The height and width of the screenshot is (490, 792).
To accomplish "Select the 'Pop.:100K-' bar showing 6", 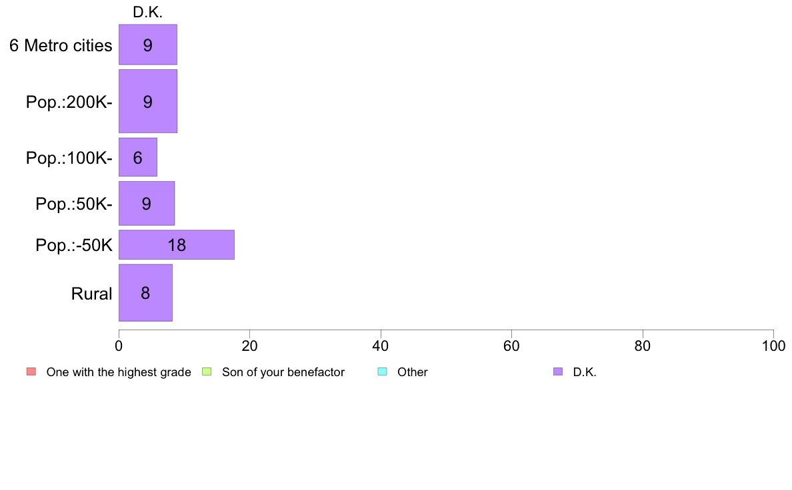I will tap(138, 157).
